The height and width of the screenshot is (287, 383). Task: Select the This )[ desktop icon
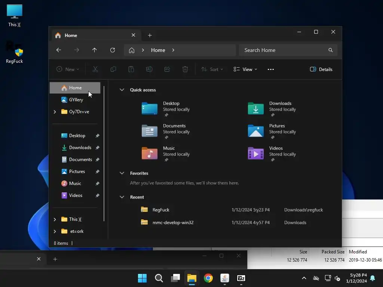click(x=14, y=16)
